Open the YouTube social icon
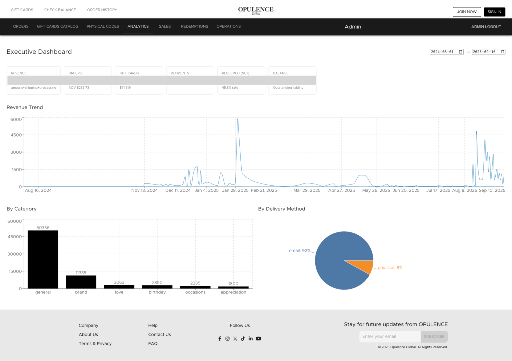This screenshot has height=361, width=512. click(x=258, y=339)
